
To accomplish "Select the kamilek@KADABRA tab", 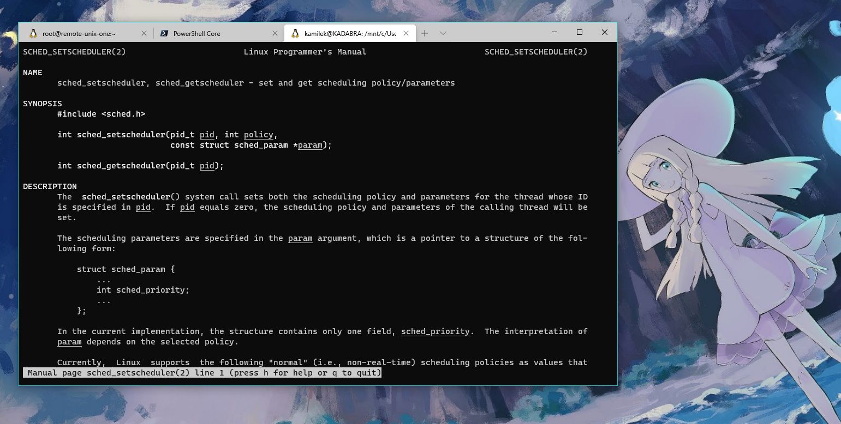I will 350,33.
